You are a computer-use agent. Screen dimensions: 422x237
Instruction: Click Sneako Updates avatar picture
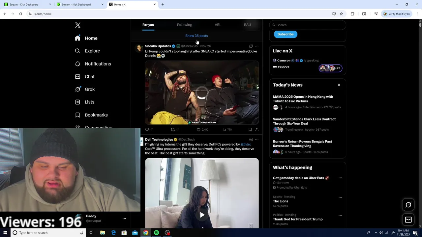click(x=139, y=48)
